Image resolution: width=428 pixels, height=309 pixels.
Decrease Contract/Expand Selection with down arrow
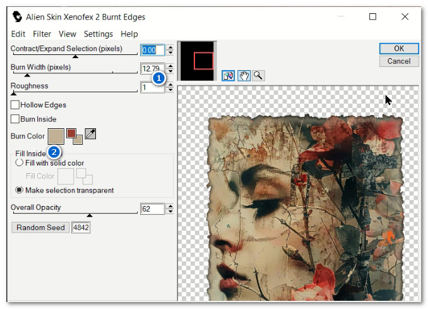point(170,52)
